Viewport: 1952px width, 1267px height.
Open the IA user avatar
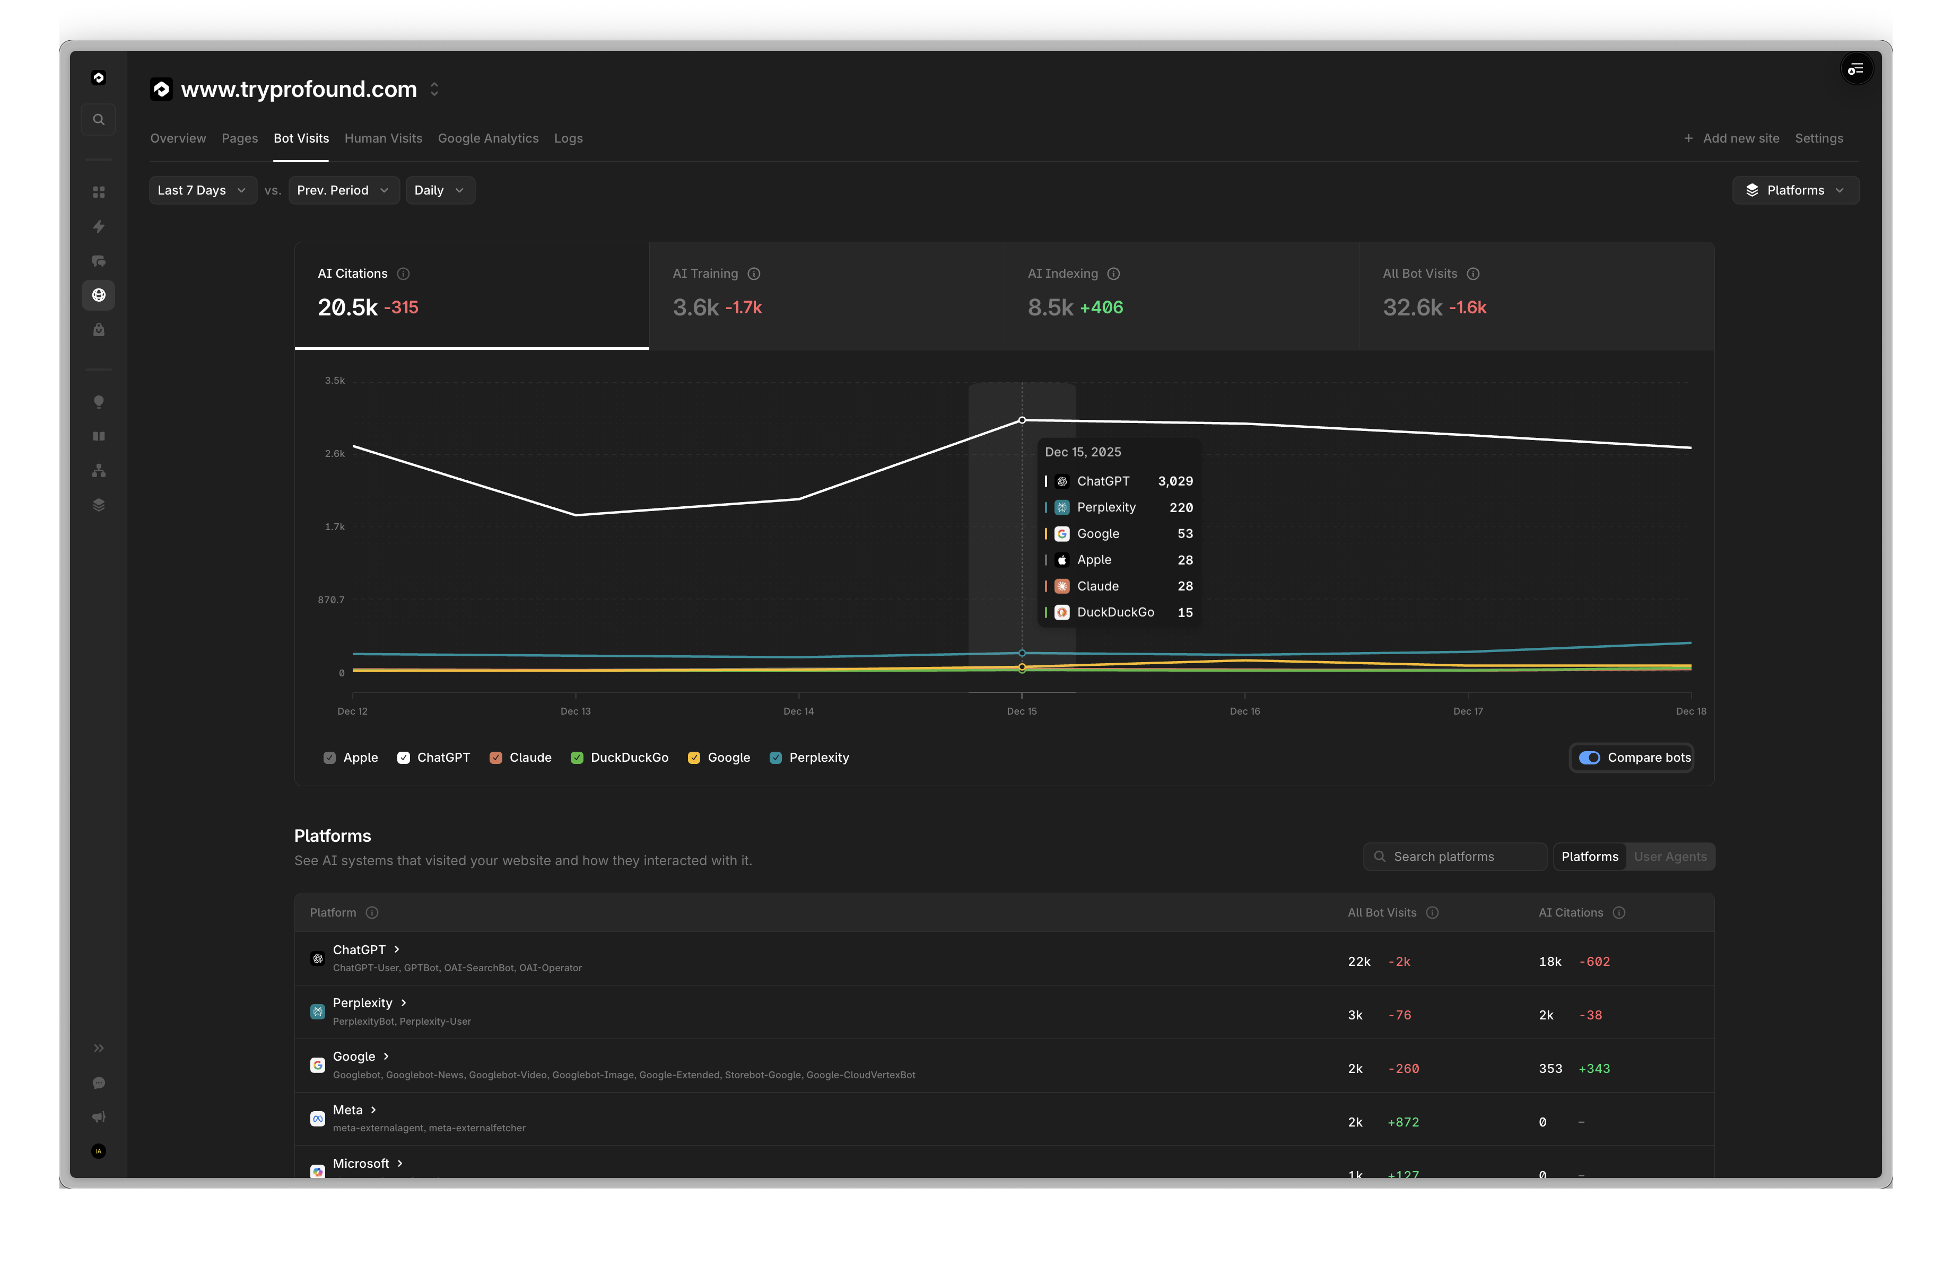pyautogui.click(x=99, y=1151)
